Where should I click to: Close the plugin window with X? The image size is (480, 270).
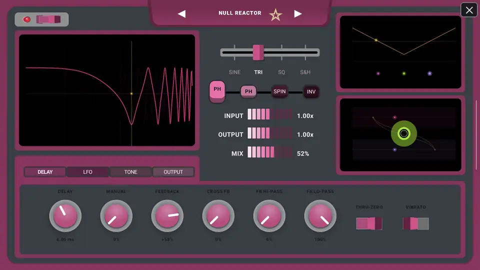point(469,10)
